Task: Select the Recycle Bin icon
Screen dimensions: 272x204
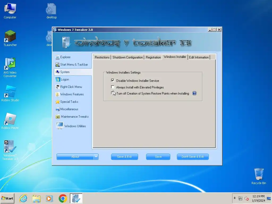Action: pyautogui.click(x=259, y=176)
